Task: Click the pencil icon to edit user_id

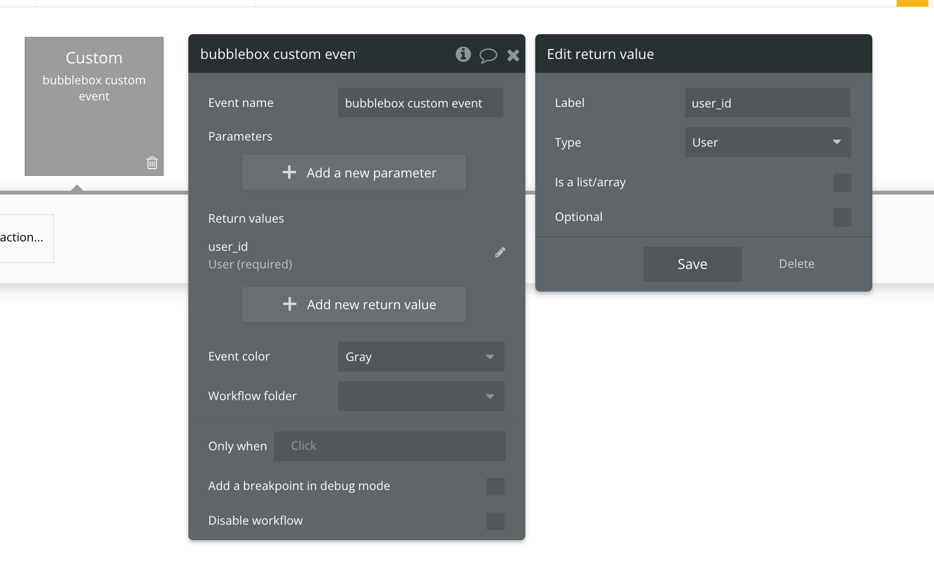Action: click(500, 252)
